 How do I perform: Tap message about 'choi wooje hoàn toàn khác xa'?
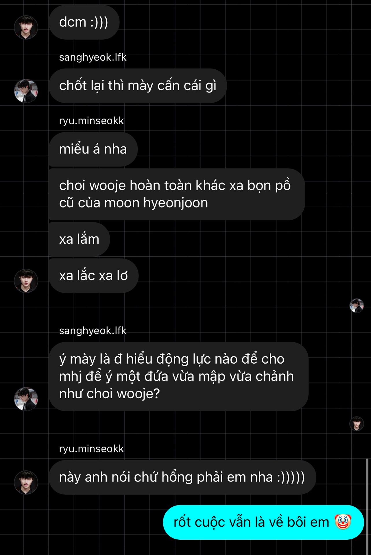(177, 194)
